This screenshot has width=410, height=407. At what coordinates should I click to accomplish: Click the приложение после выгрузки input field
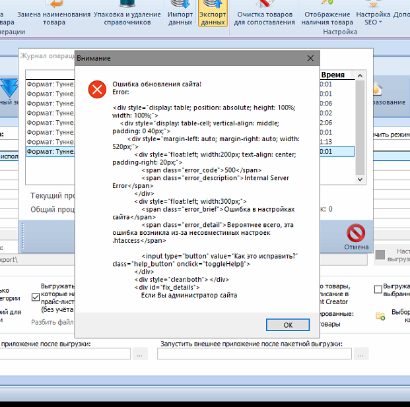point(65,354)
